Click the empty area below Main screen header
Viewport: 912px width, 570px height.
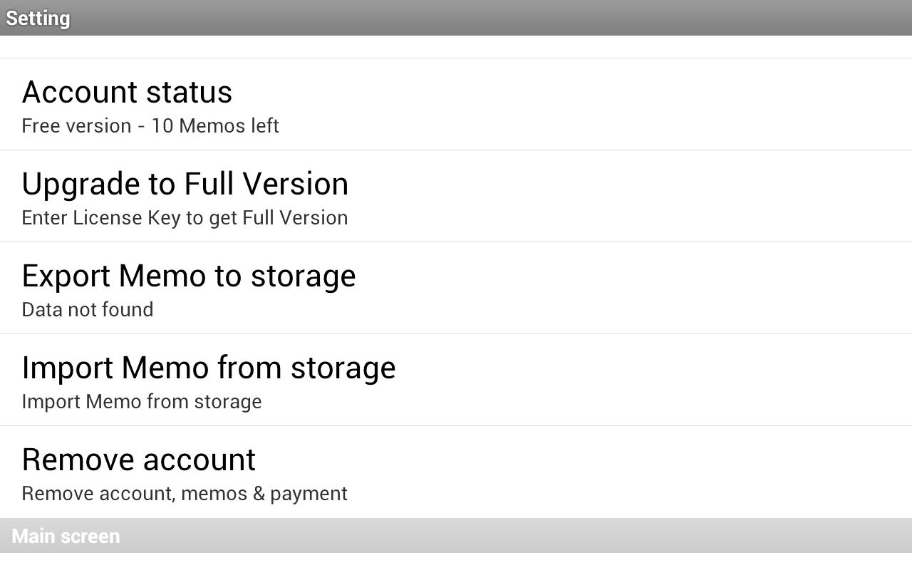click(x=456, y=561)
